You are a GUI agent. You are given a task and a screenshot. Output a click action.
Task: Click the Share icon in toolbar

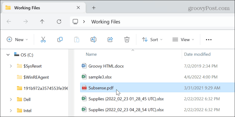110,40
